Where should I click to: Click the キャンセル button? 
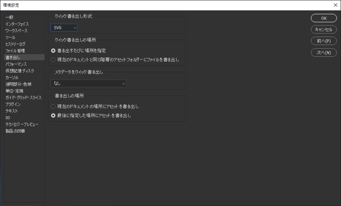(x=324, y=30)
